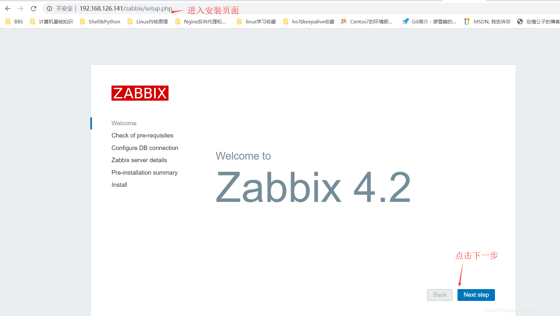Reload the page with the refresh icon
The height and width of the screenshot is (316, 560).
coord(34,9)
